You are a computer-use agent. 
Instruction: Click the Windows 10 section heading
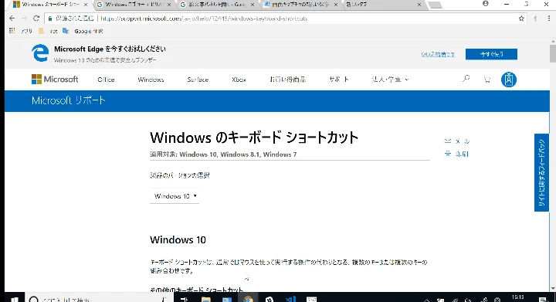coord(178,240)
